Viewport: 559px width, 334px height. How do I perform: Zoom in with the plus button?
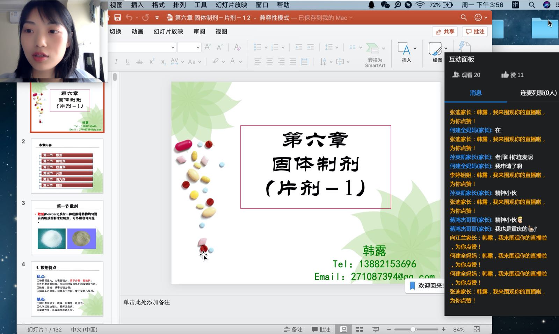point(444,329)
